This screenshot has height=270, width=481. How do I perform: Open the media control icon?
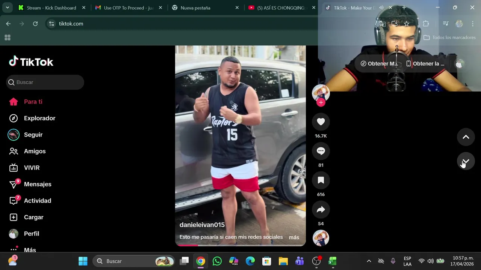[446, 24]
